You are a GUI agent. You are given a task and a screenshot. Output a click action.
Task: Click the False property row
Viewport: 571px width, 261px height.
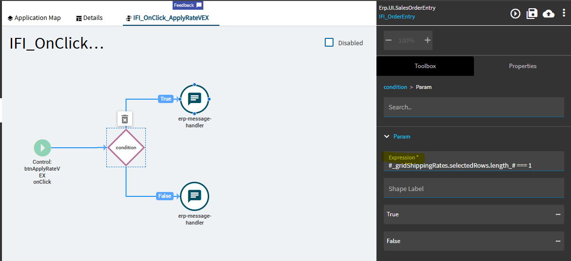pyautogui.click(x=474, y=241)
